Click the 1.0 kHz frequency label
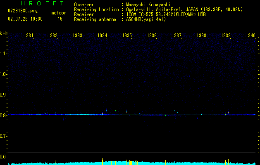This screenshot has width=260, height=165. coord(3,74)
